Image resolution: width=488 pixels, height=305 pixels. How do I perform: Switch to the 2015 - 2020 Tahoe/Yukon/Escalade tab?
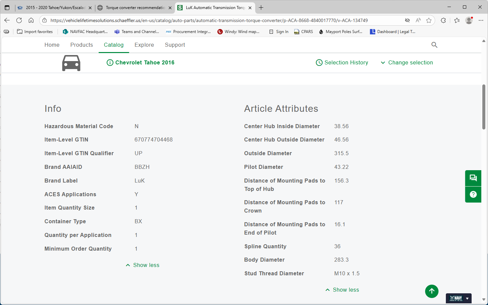point(55,8)
